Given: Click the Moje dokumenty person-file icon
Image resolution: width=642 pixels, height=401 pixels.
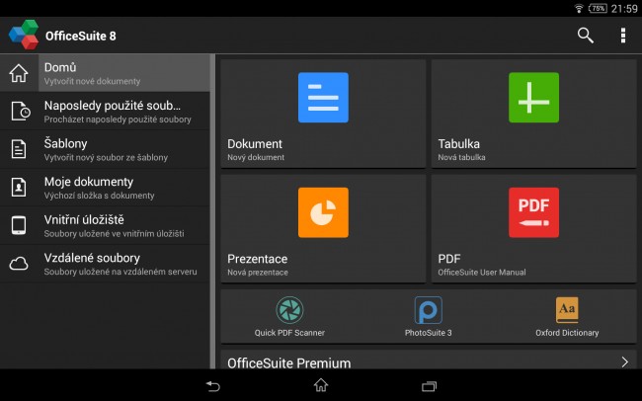Looking at the screenshot, I should 19,188.
